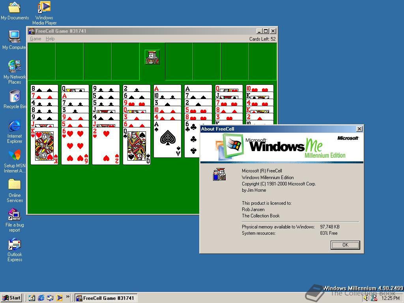The height and width of the screenshot is (303, 404).
Task: Select the Queen of Spades card
Action: pos(137,146)
